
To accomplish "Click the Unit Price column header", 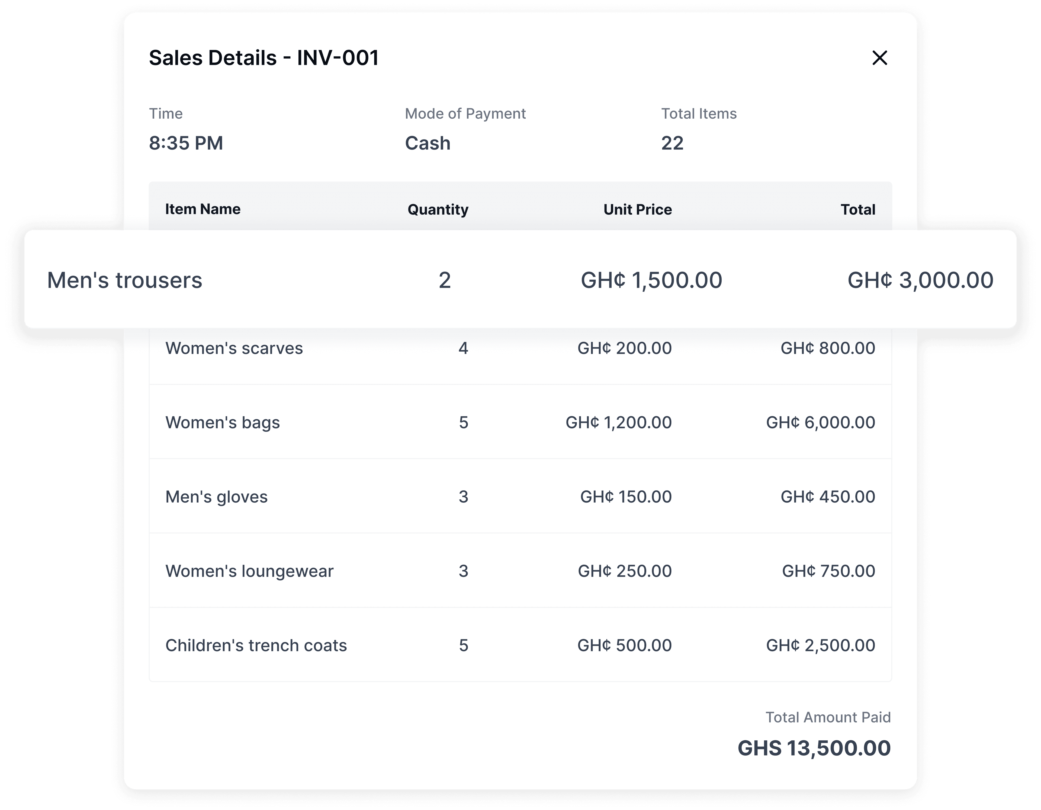I will (x=637, y=209).
